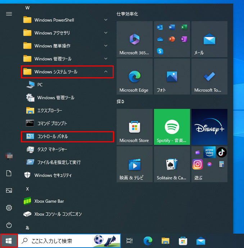The image size is (244, 248).
Task: Expand Windows アクセサリ folder chevron
Action: [106, 33]
